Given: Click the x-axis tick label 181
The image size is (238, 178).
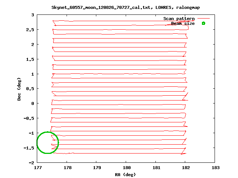Looking at the screenshot, I should (x=156, y=168).
